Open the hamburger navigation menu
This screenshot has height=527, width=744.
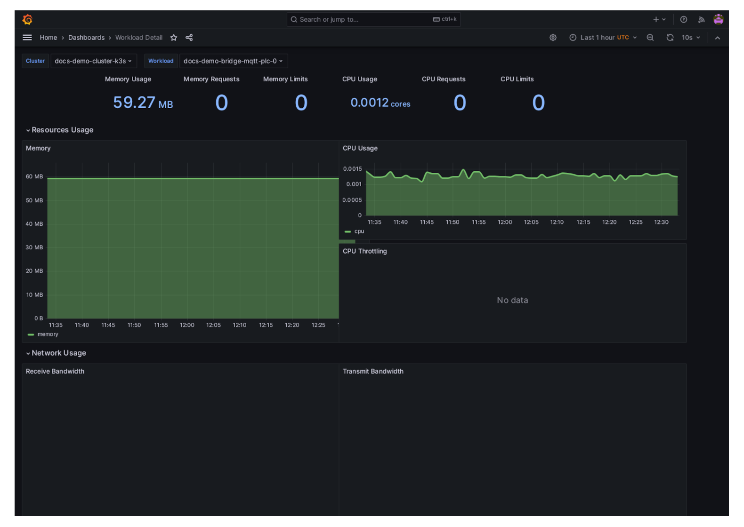pyautogui.click(x=27, y=38)
